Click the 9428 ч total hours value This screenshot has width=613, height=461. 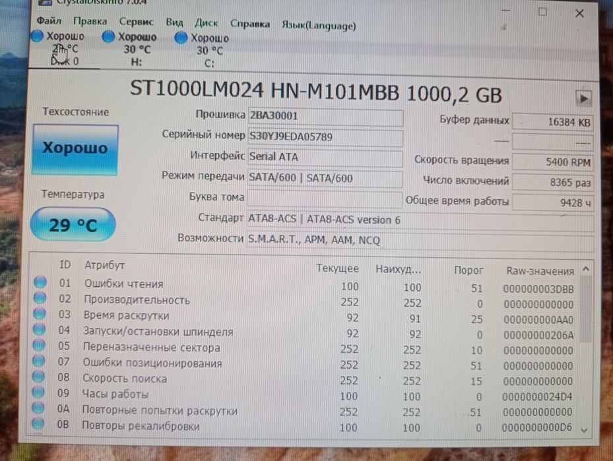pyautogui.click(x=552, y=202)
